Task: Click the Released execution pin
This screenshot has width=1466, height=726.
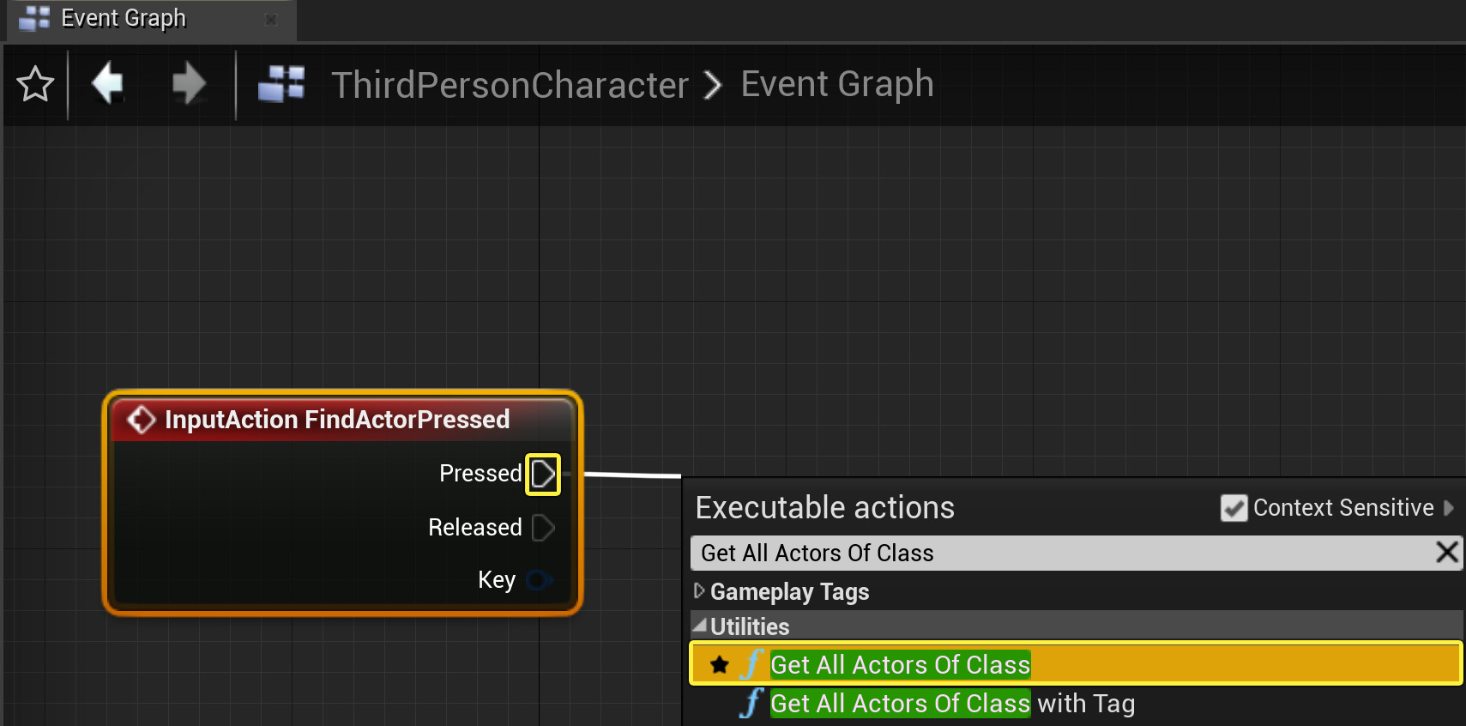Action: (543, 527)
